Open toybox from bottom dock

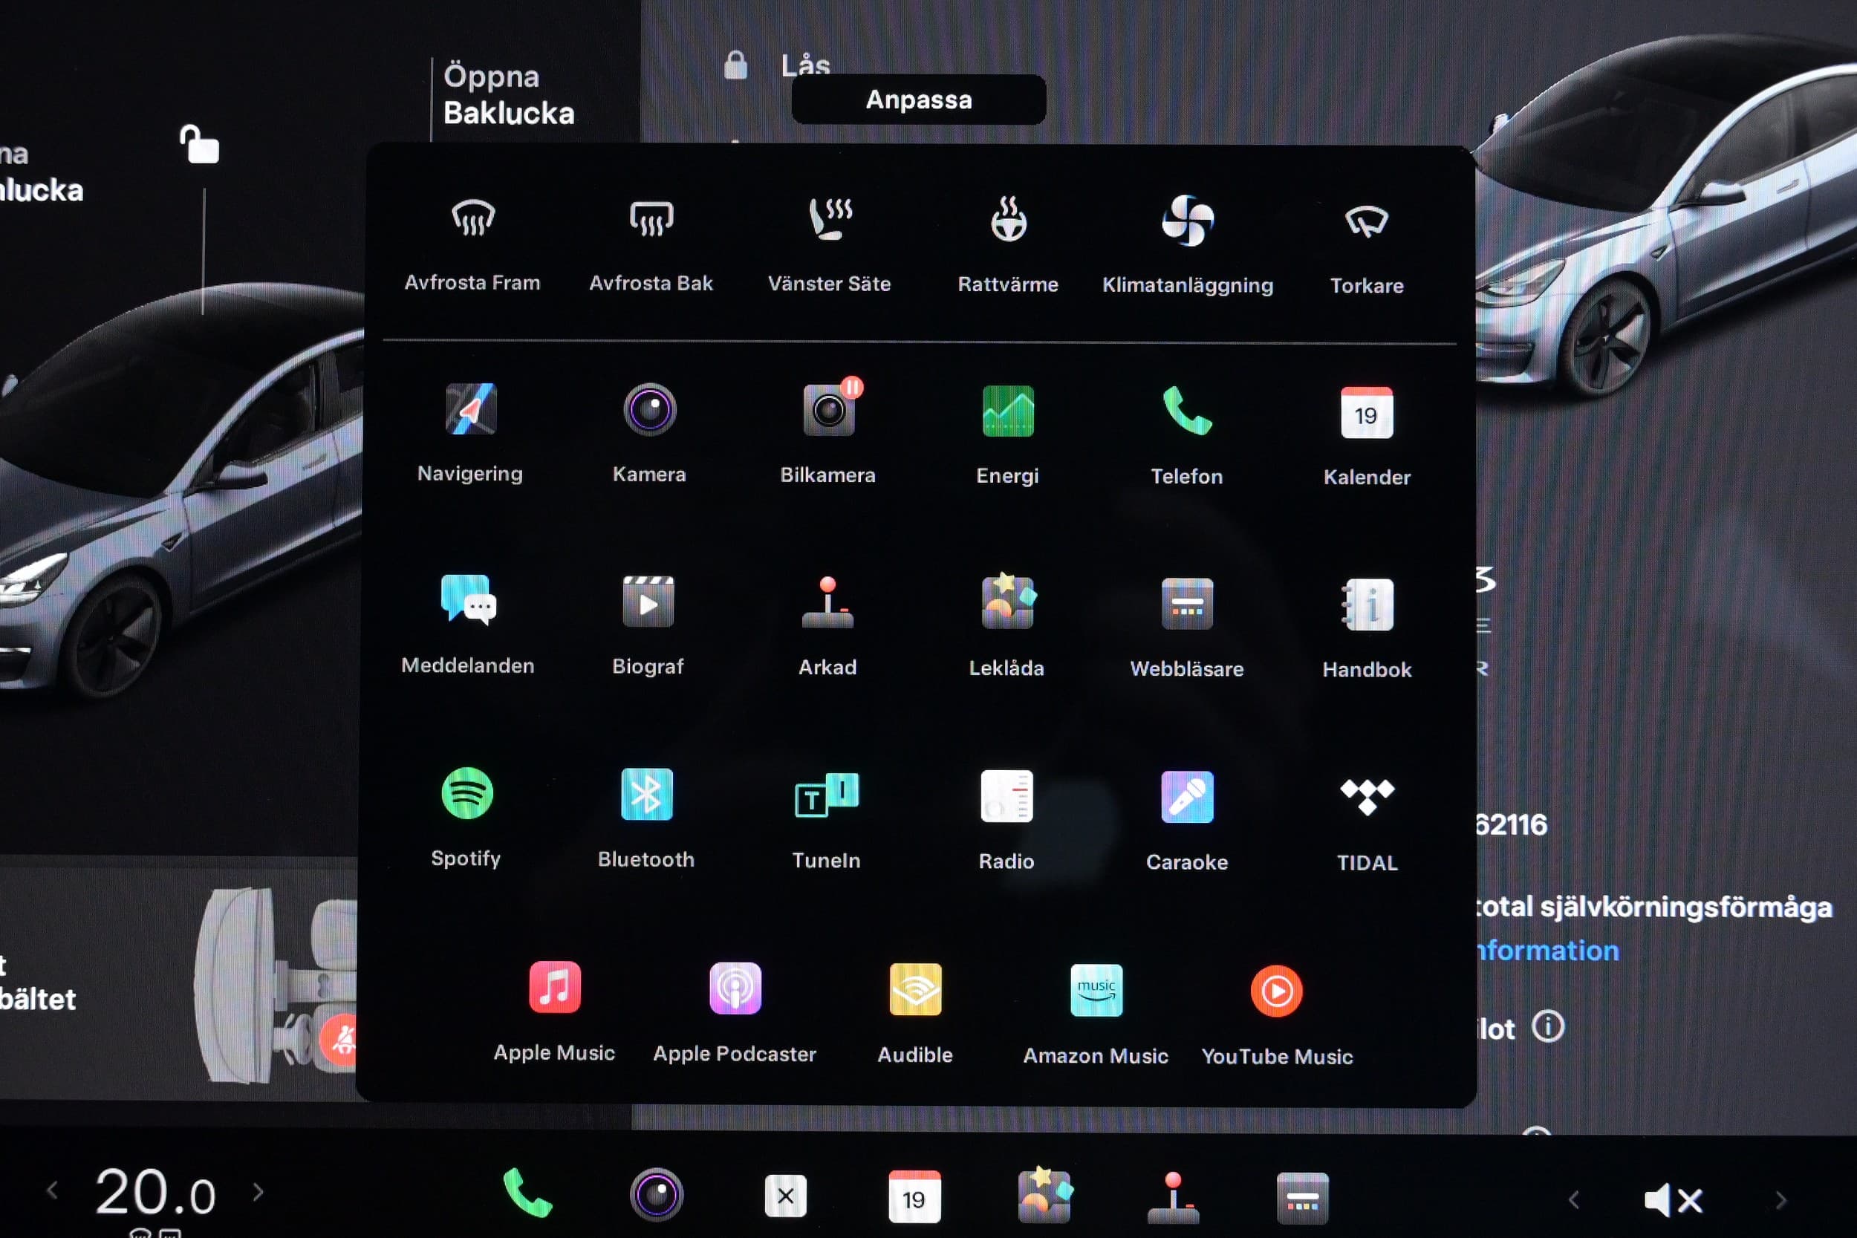click(x=1044, y=1196)
